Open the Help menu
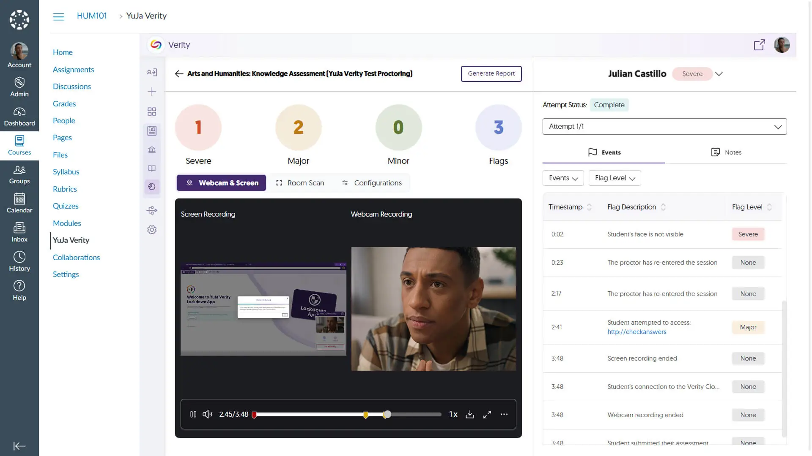 click(x=19, y=291)
